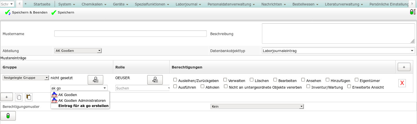Image resolution: width=417 pixels, height=124 pixels.
Task: Expand the Datenbankobjekttyp dropdown
Action: 338,51
